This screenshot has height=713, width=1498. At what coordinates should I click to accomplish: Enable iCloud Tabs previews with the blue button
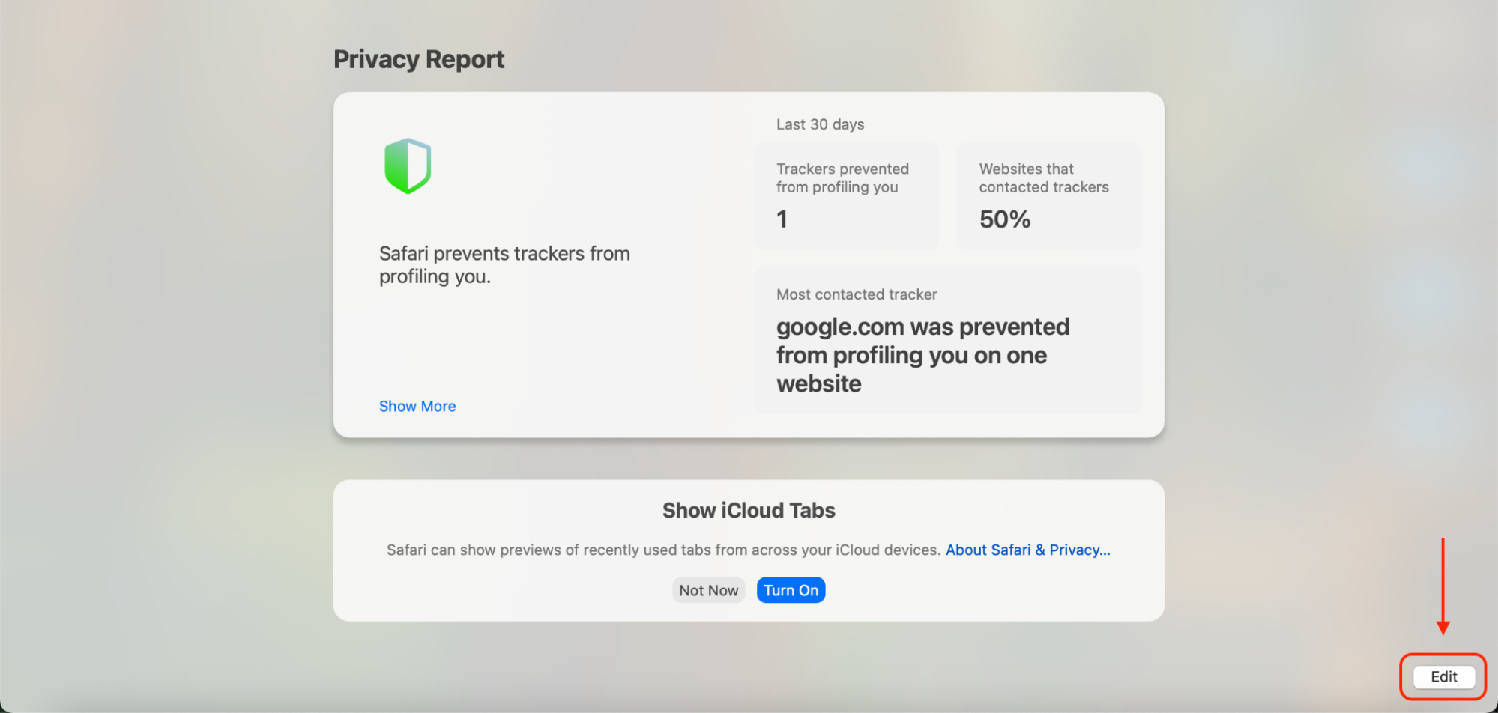790,589
